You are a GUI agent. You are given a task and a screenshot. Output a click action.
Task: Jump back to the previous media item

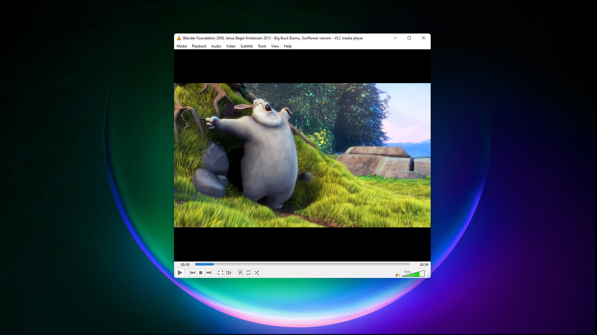pos(192,273)
